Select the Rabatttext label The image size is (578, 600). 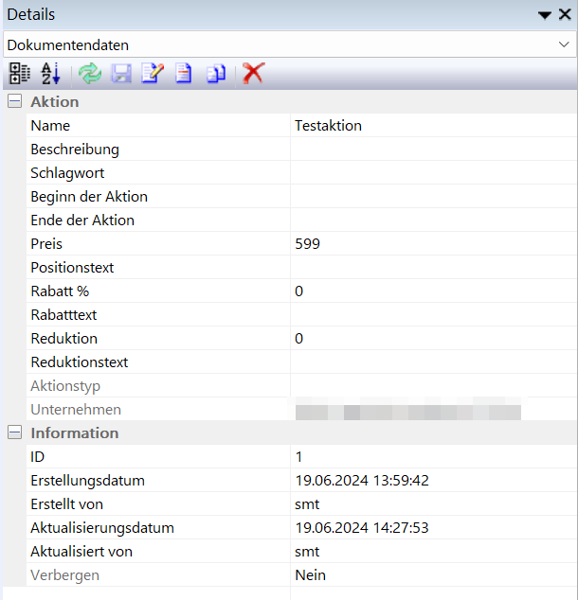coord(63,315)
